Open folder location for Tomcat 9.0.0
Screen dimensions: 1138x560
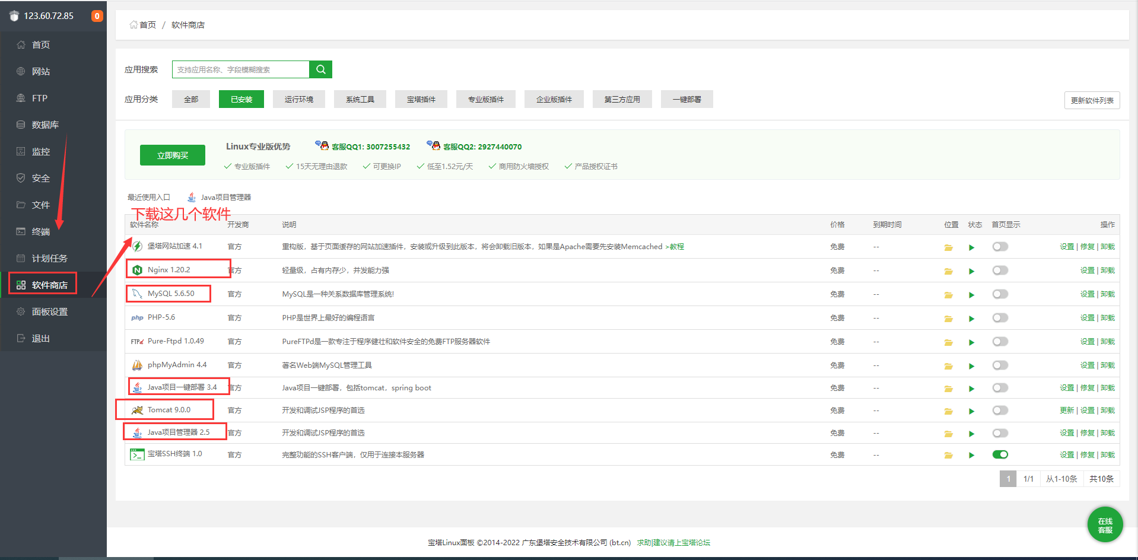pyautogui.click(x=948, y=411)
